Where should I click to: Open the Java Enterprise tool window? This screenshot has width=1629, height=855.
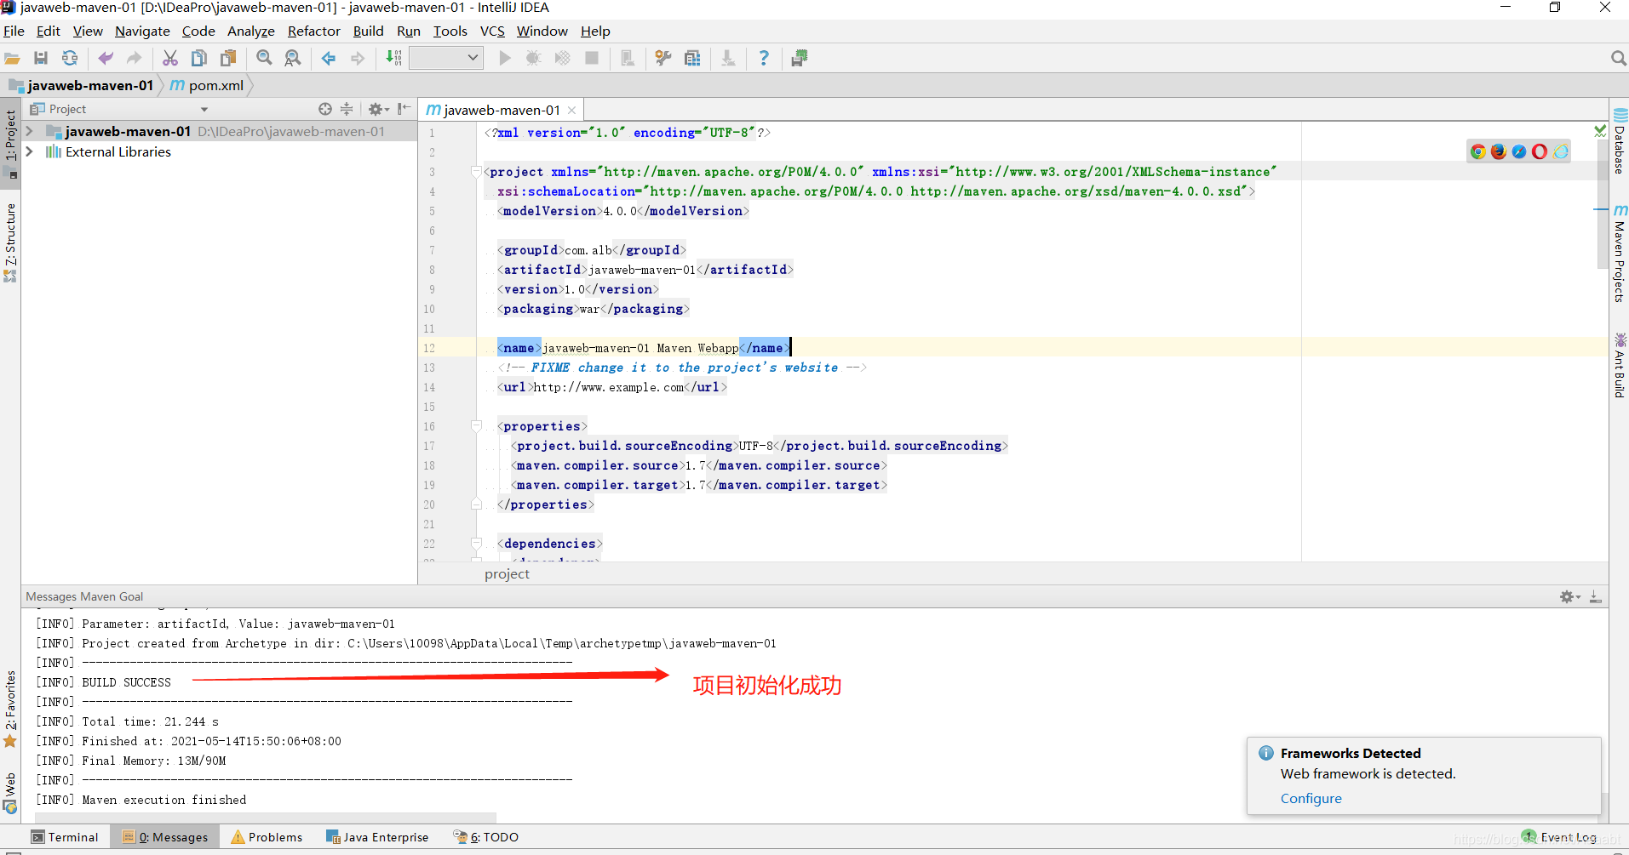pos(378,837)
